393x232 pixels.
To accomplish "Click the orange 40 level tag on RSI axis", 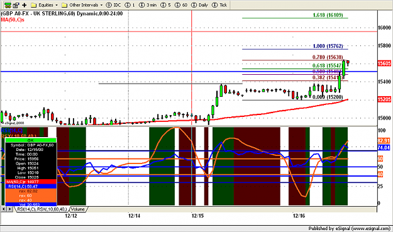I will click(x=380, y=174).
